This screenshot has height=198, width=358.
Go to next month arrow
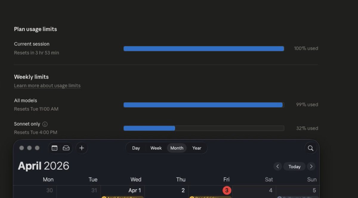point(311,167)
